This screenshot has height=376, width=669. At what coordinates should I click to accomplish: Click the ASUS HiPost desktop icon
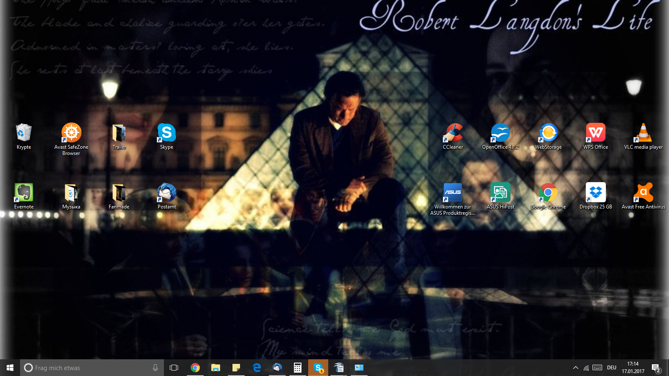pos(500,193)
